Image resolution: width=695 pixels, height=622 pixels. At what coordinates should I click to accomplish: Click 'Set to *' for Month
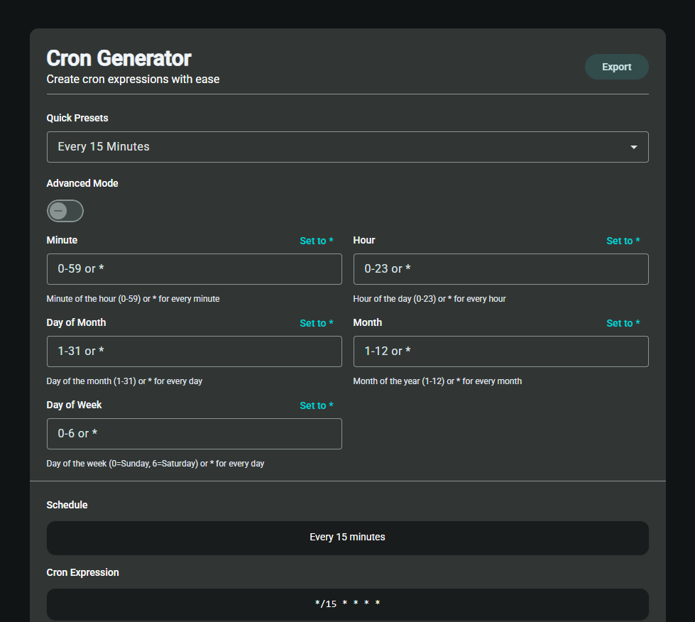point(623,323)
